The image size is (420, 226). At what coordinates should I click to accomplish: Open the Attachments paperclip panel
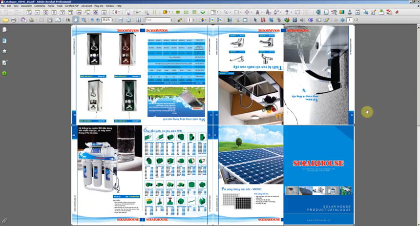[4, 220]
